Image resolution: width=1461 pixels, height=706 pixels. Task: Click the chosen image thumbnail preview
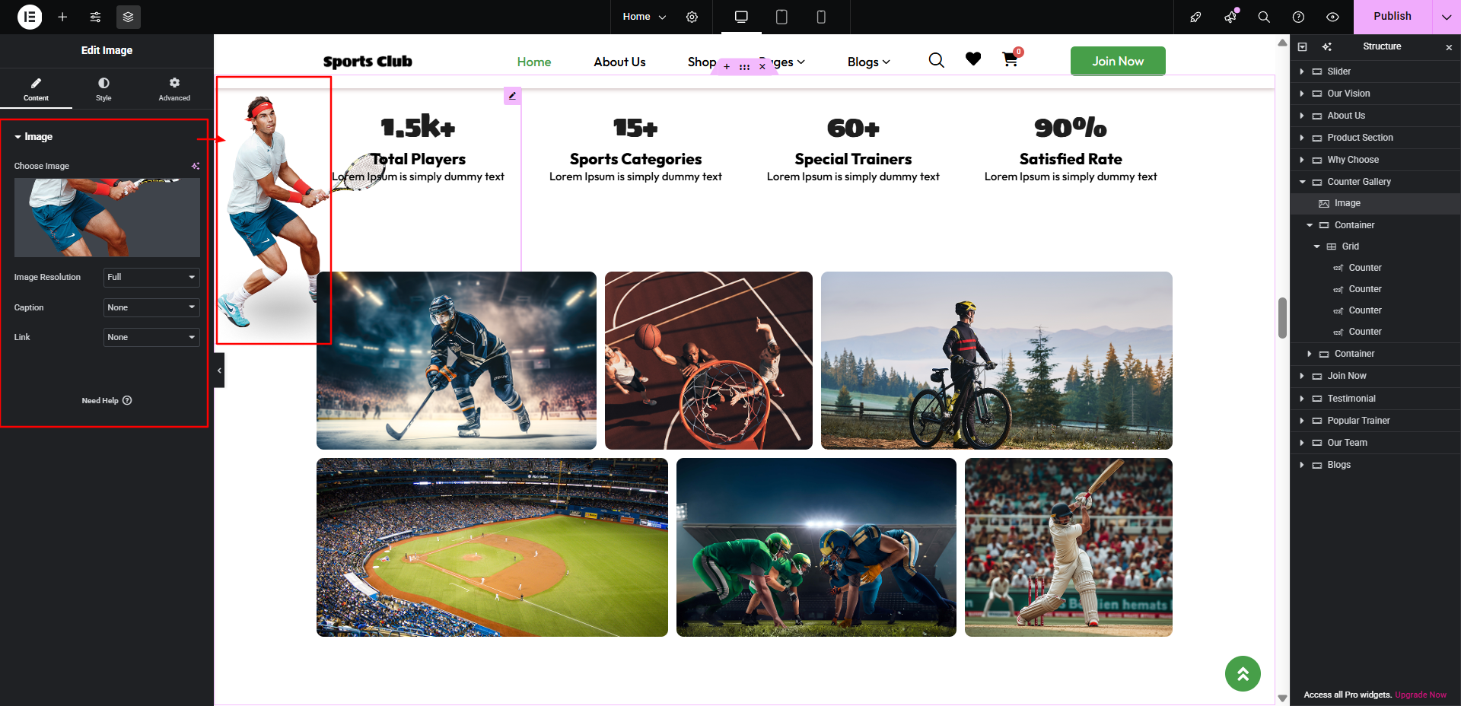107,218
